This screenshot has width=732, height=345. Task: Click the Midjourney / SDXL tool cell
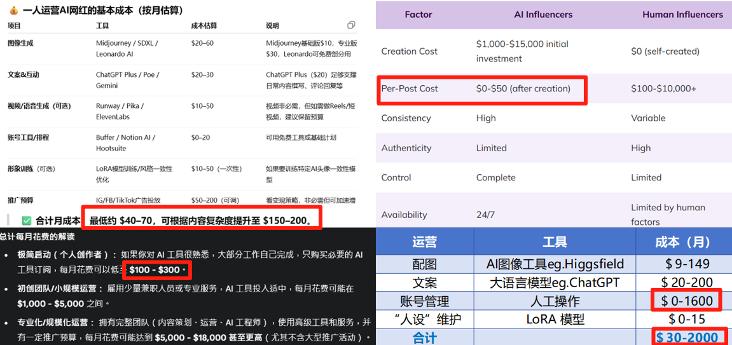point(127,43)
